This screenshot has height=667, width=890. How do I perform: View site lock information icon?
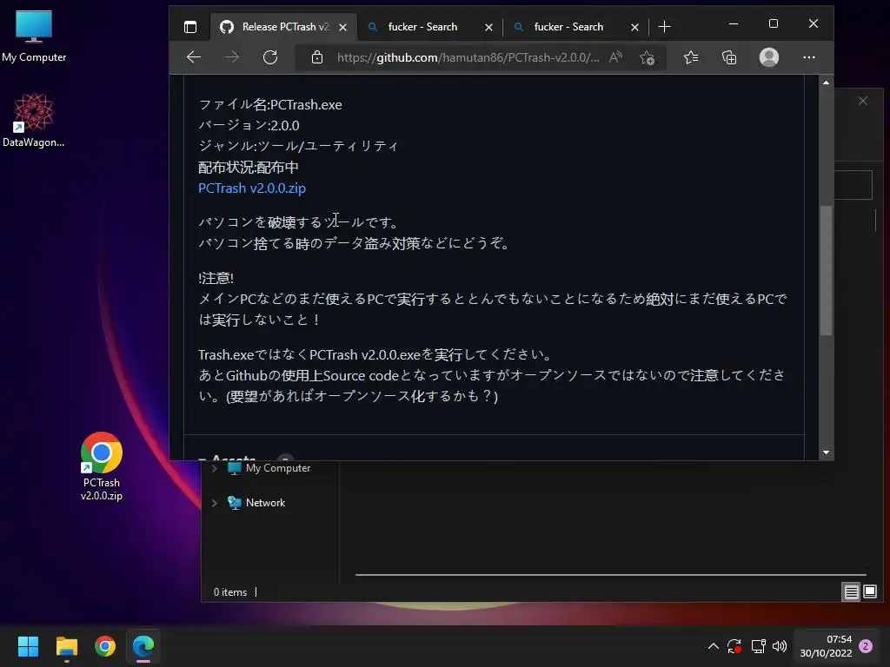[x=317, y=57]
